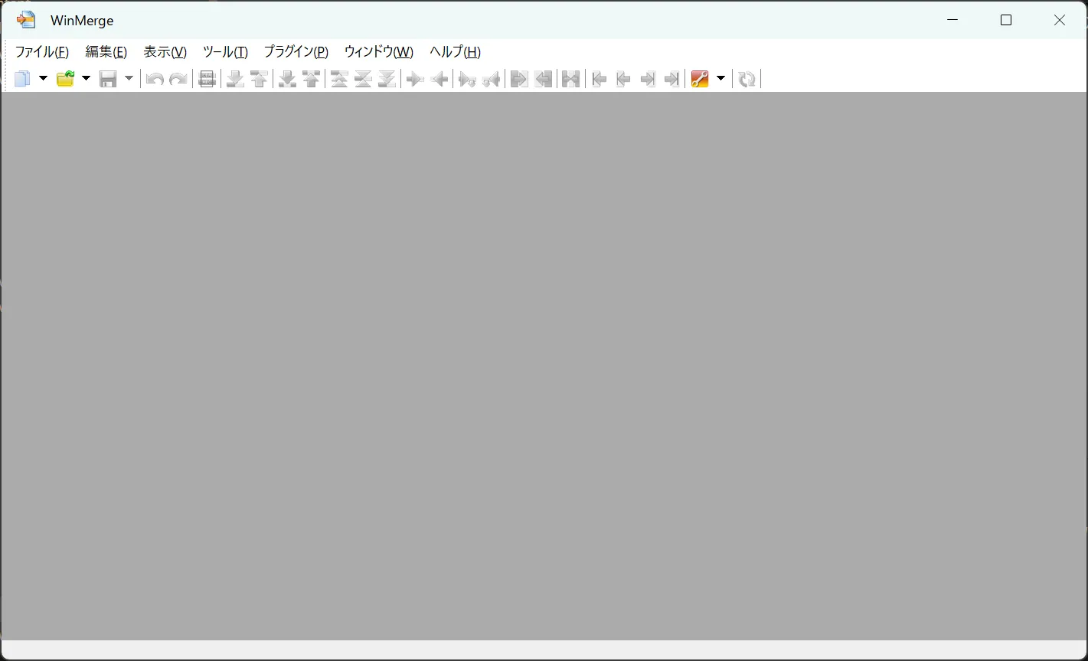Select the view whitespace toolbar icon
This screenshot has height=661, width=1088.
pos(207,78)
